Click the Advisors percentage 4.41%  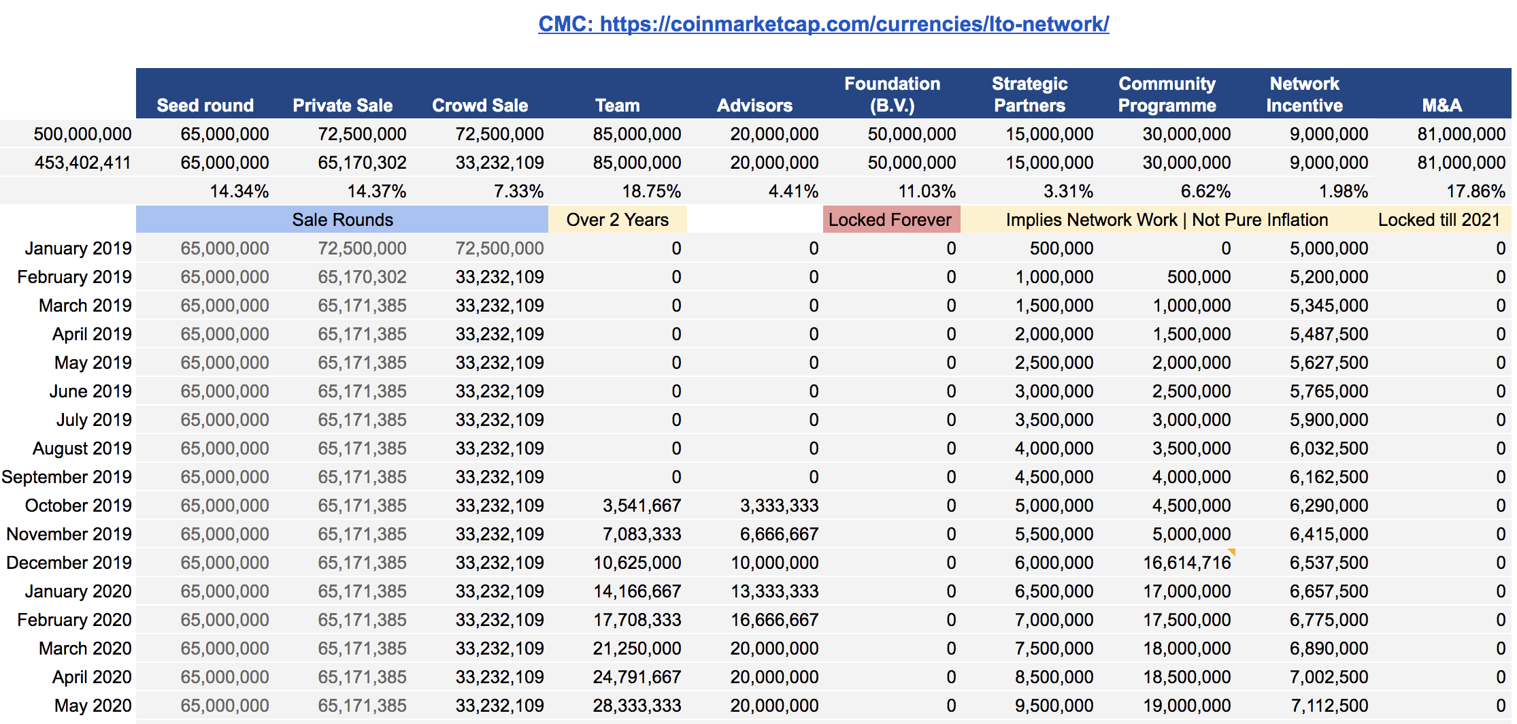pyautogui.click(x=794, y=191)
